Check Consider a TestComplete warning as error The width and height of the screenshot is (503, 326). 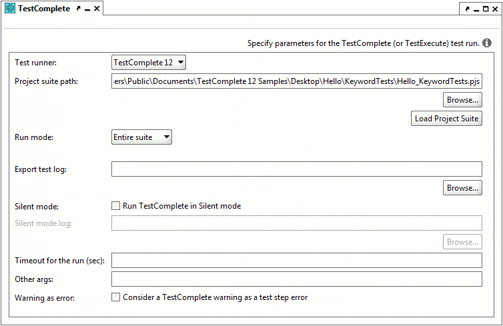115,297
